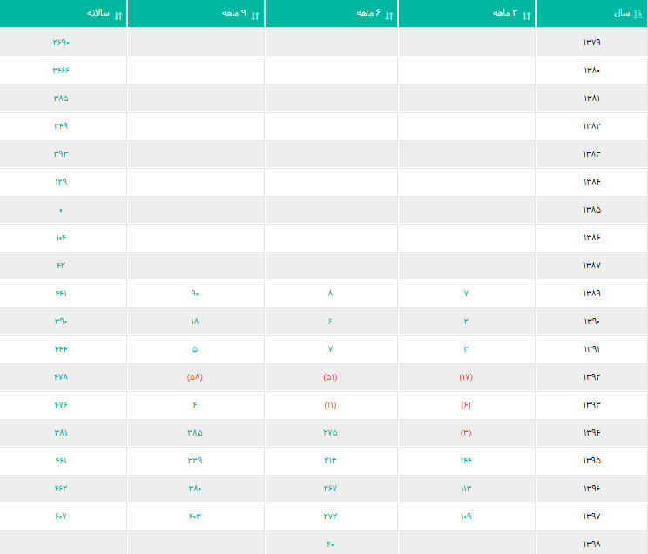Click sort arrows next to سالانه header
648x554 pixels.
click(x=118, y=17)
